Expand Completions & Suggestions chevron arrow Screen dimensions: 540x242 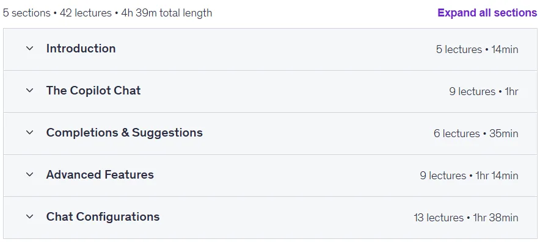point(29,133)
